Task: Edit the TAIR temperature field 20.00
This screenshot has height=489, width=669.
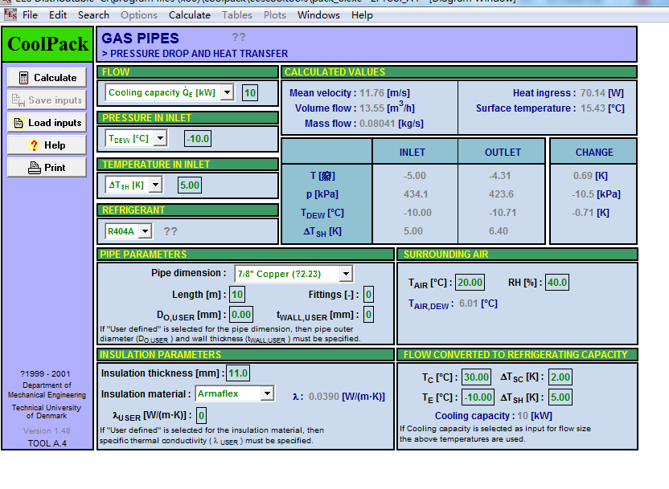Action: pyautogui.click(x=470, y=283)
